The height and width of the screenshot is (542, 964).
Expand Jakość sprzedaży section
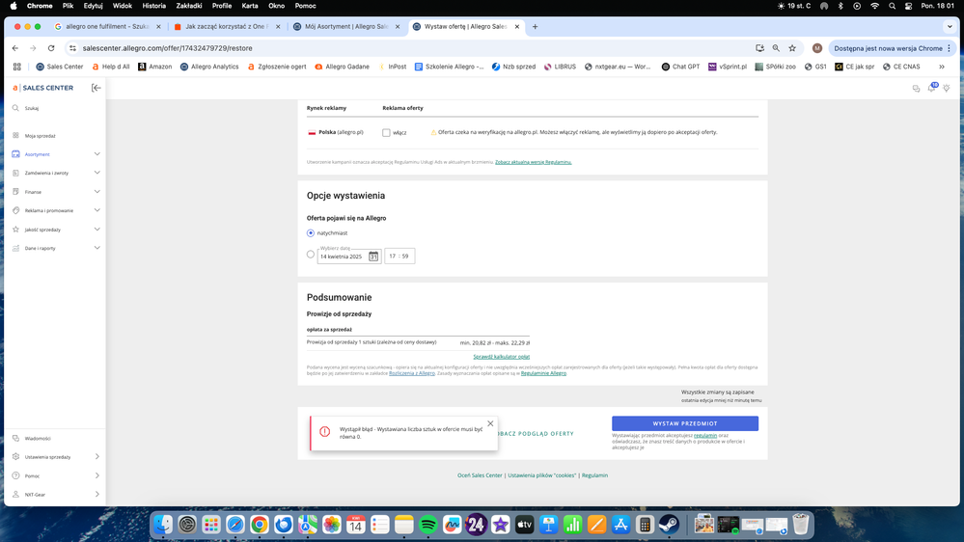(x=97, y=230)
